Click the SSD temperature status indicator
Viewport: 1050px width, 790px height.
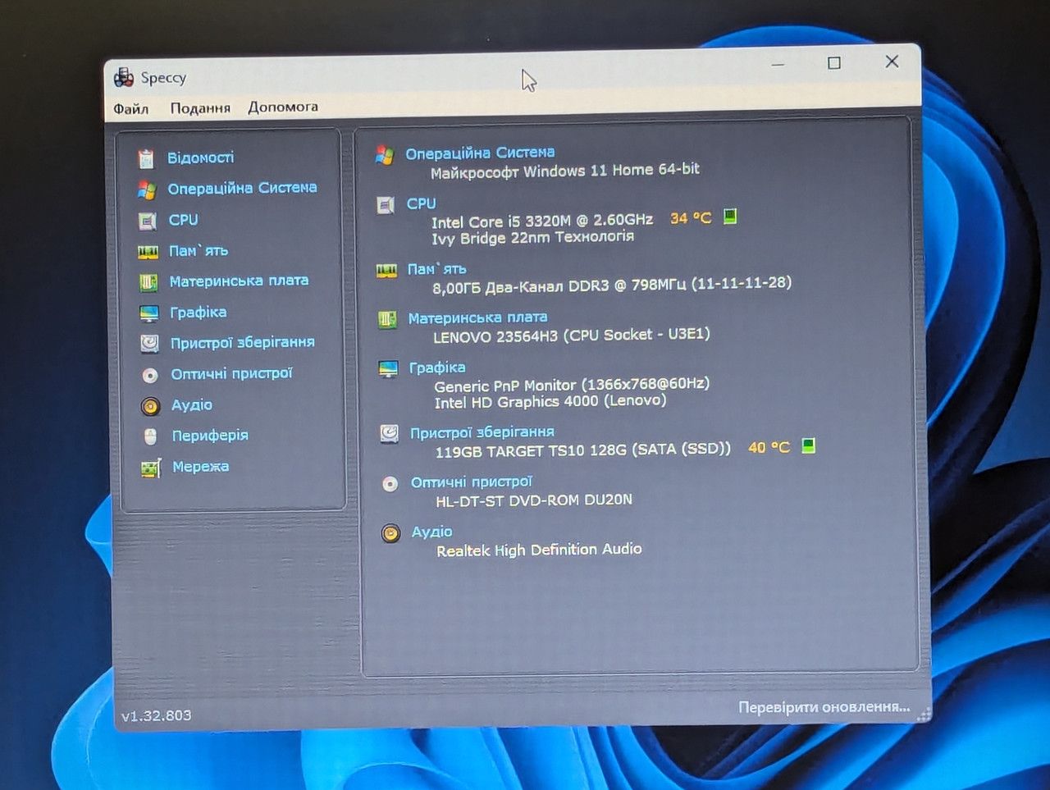pos(808,445)
